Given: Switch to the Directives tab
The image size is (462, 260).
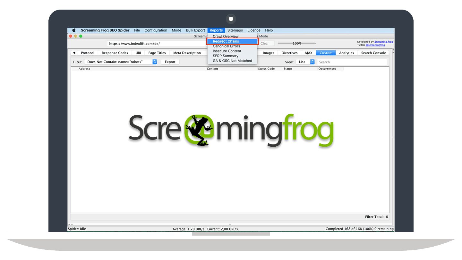Looking at the screenshot, I should [289, 53].
